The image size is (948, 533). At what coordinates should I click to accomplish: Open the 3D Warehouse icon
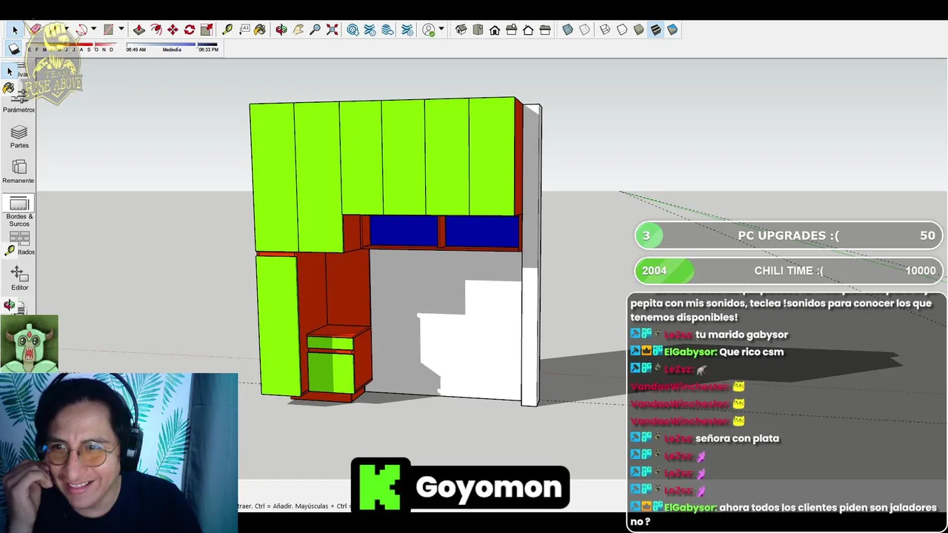353,30
